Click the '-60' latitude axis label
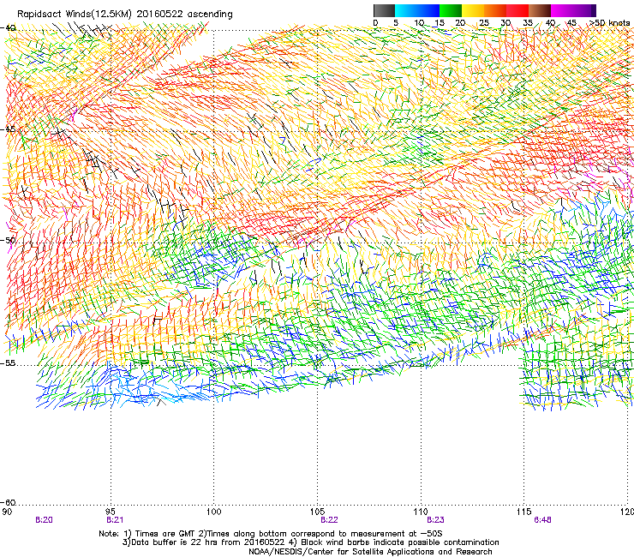634x557 pixels. point(8,503)
